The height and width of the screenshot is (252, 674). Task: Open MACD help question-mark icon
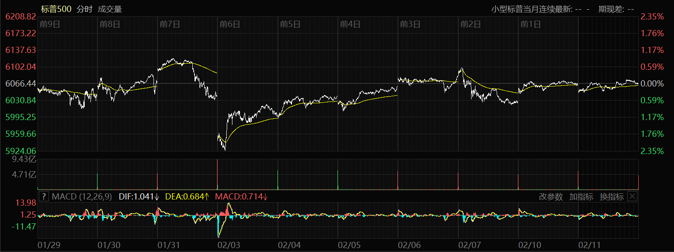pos(44,196)
